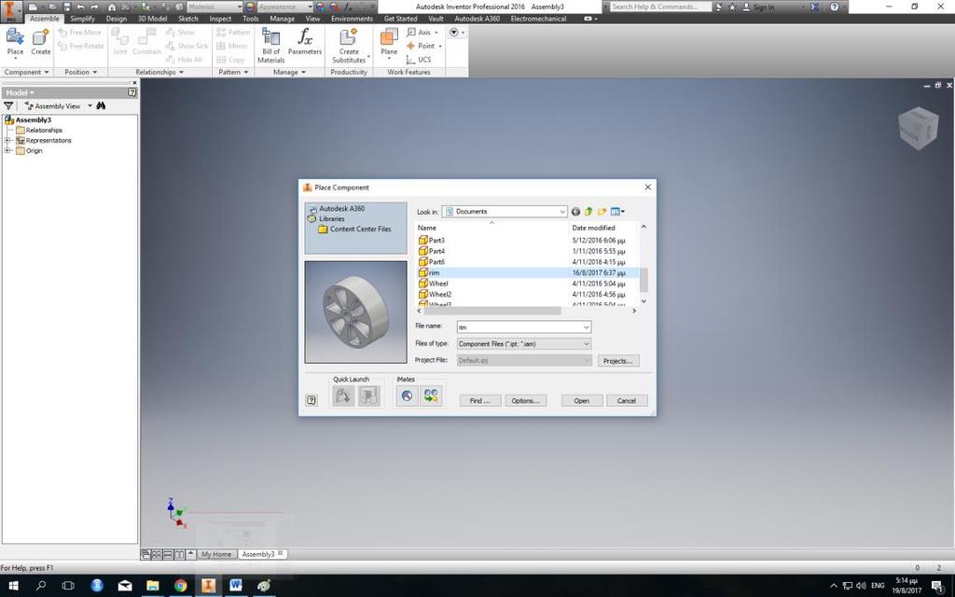
Task: Click the rim wheel preview thumbnail
Action: (x=355, y=312)
